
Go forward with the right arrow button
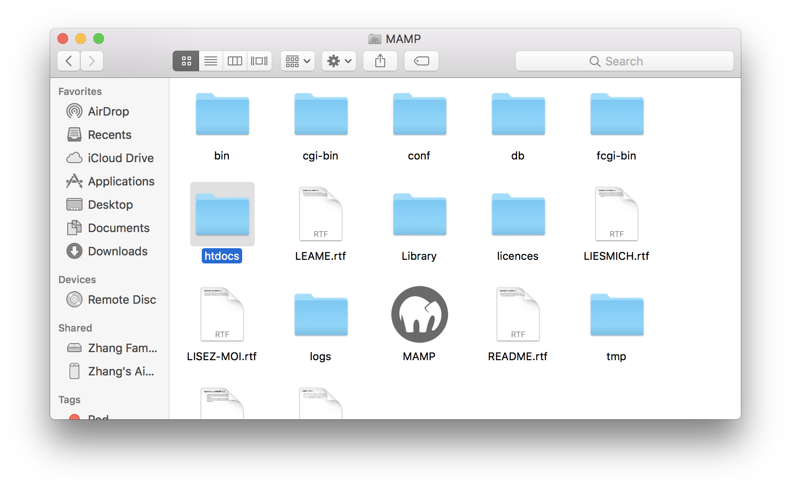point(92,61)
